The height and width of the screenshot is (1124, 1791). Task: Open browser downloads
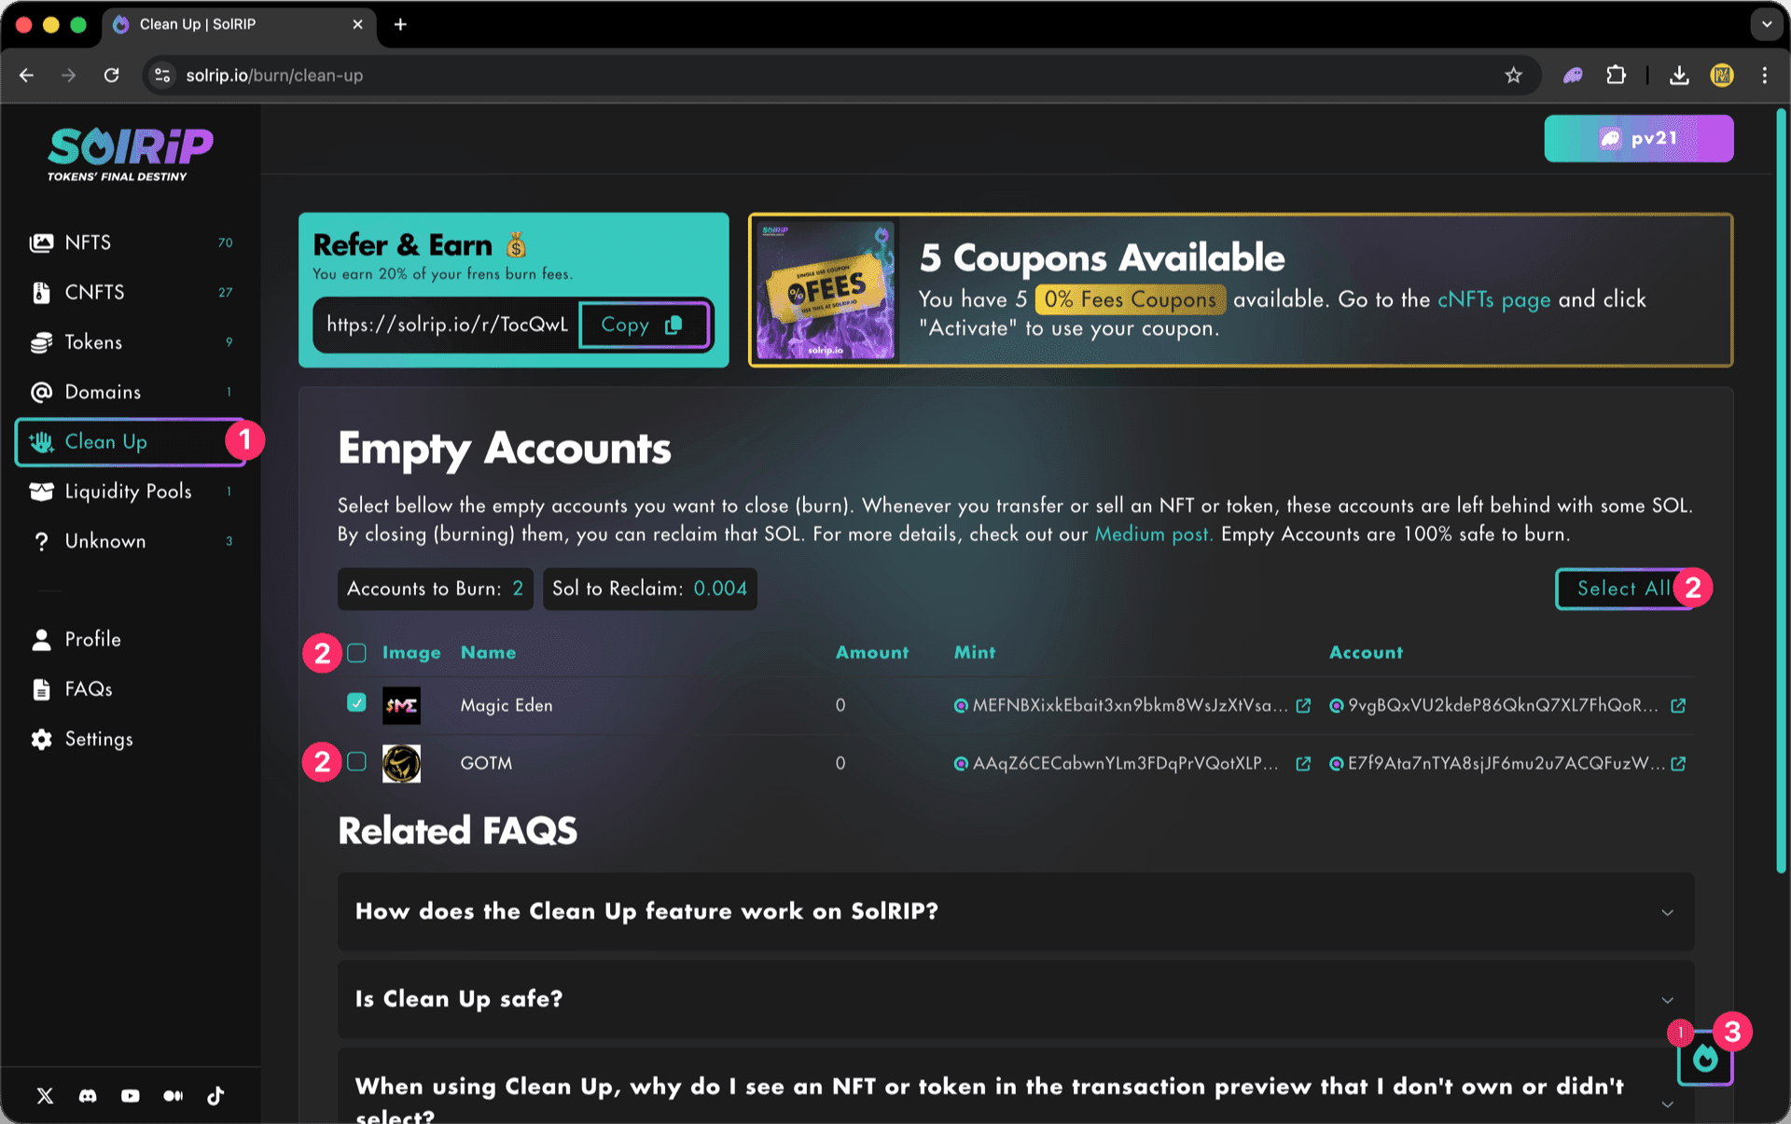[1679, 76]
